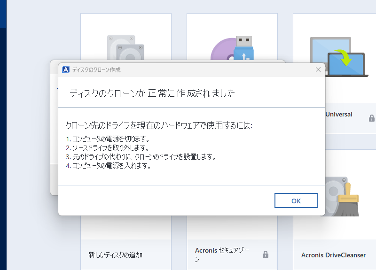Select the Universal tool label

(x=339, y=114)
